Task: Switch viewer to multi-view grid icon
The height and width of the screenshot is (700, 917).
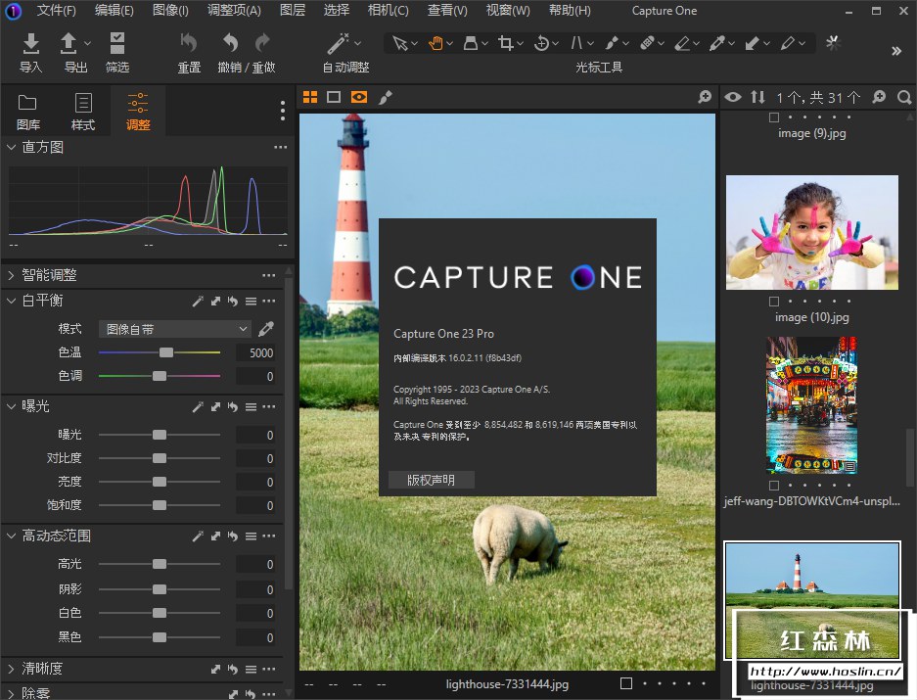Action: [x=310, y=97]
